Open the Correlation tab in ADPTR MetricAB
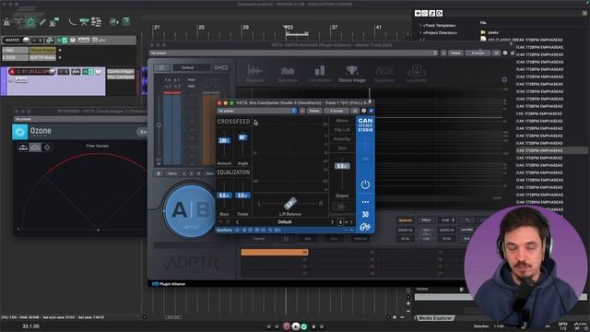The image size is (590, 332). coord(320,74)
